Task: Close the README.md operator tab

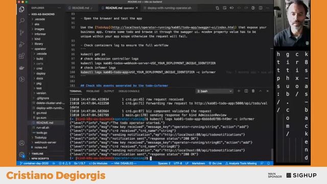Action: pos(137,8)
